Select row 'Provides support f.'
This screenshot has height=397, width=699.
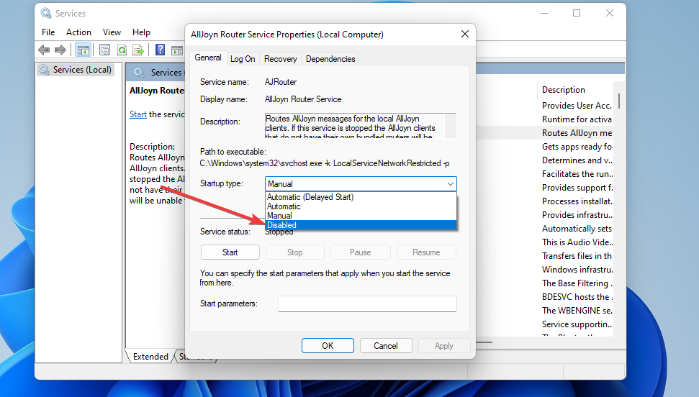pyautogui.click(x=575, y=188)
